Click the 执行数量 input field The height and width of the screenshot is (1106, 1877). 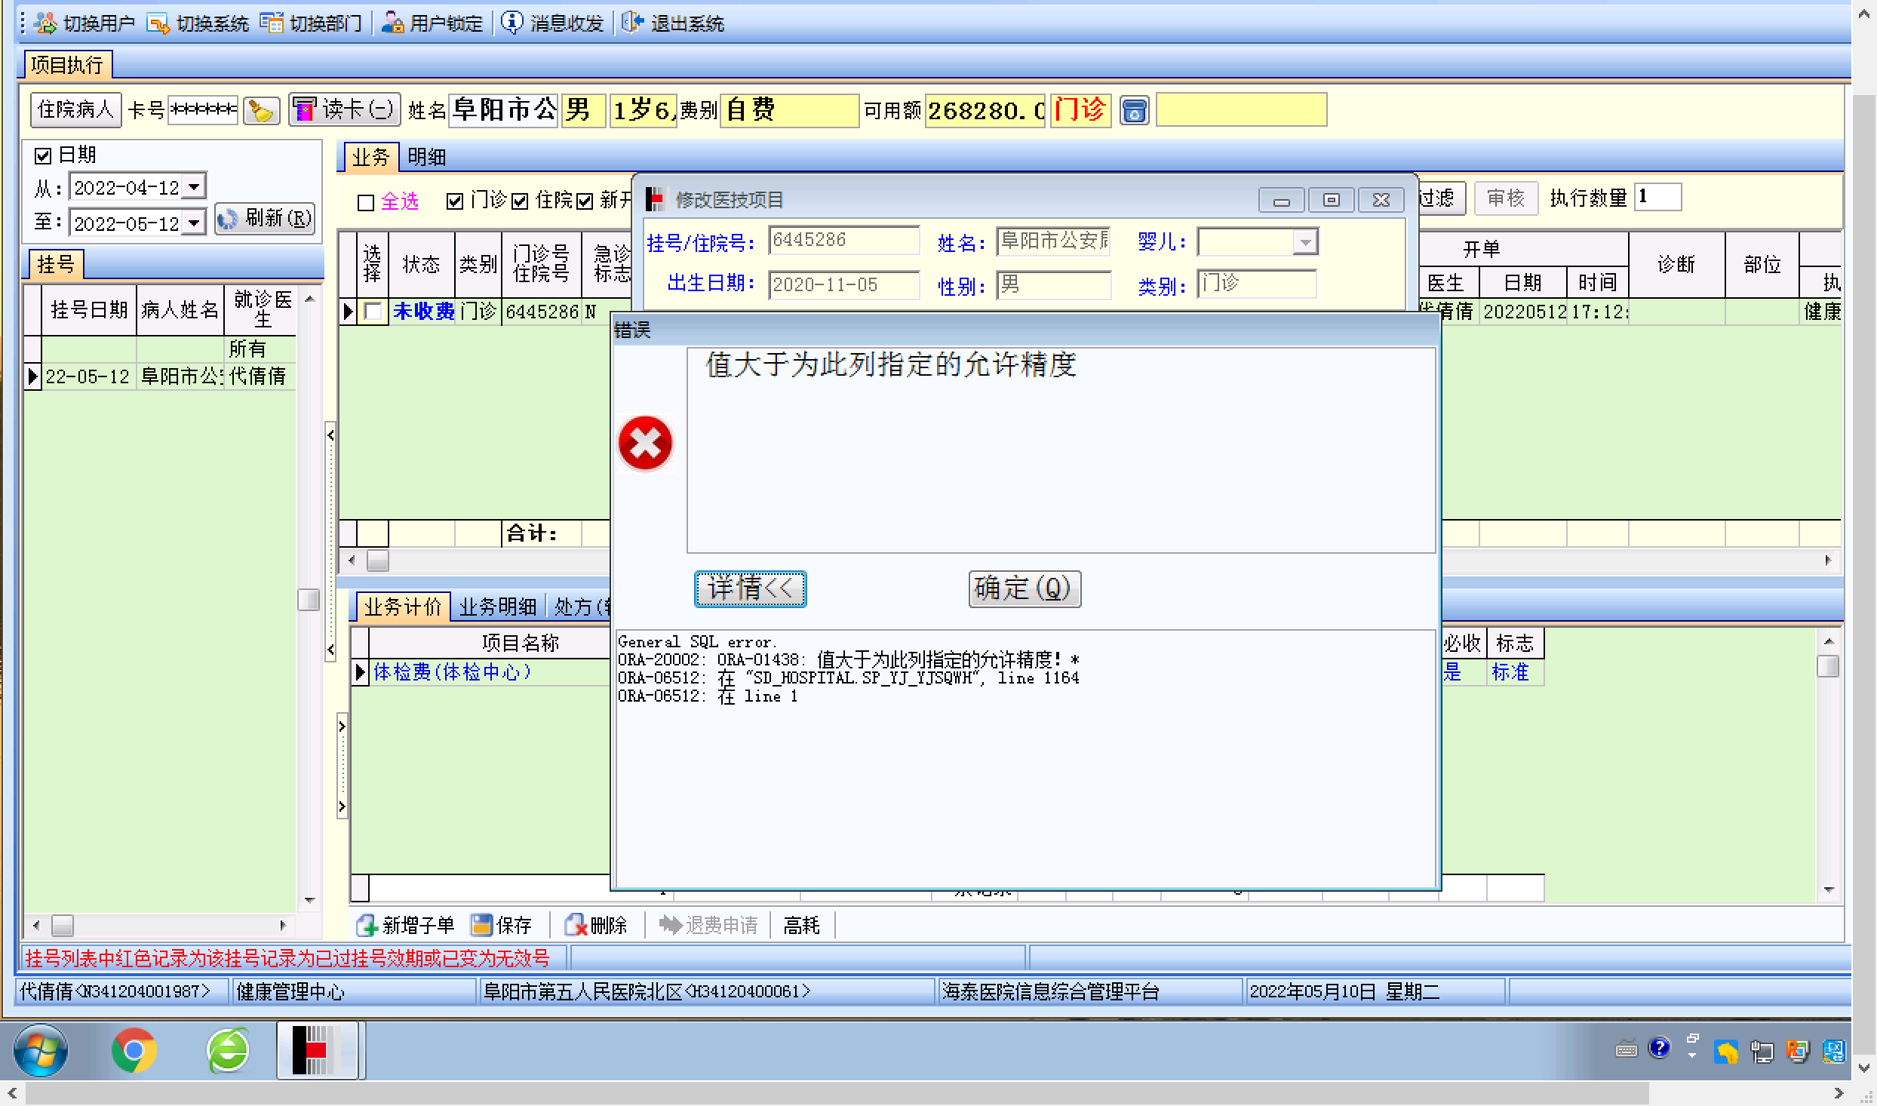(x=1657, y=198)
